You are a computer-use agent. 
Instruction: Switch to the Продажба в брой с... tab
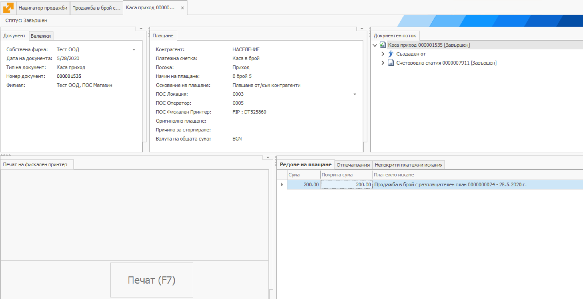click(96, 8)
